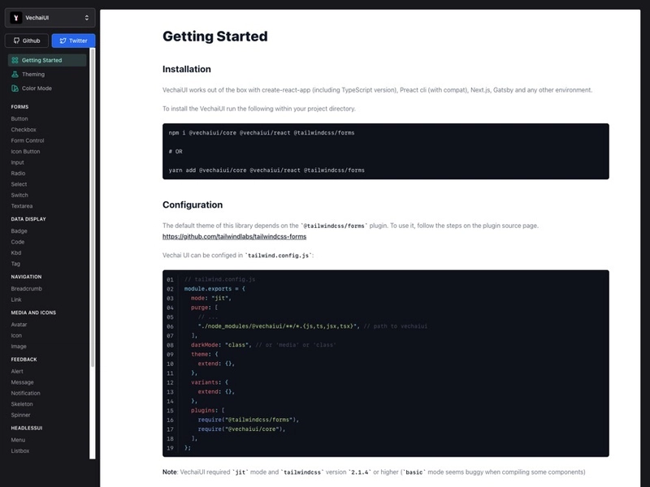
Task: Click the sidebar vertical scrollbar
Action: [93, 207]
